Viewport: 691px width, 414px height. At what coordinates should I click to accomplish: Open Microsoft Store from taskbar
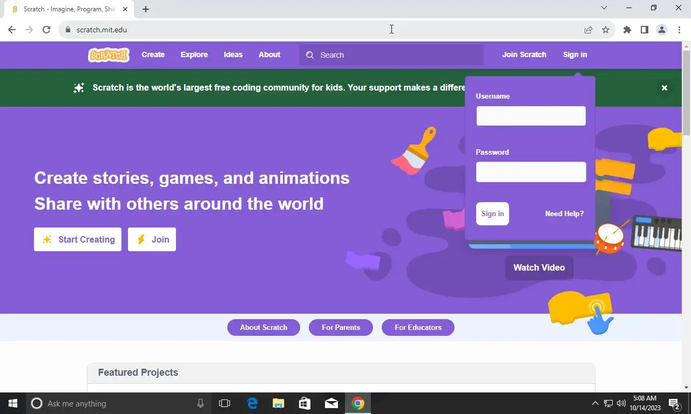tap(305, 403)
